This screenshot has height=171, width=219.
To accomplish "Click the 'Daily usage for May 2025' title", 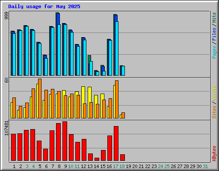I will click(44, 6).
